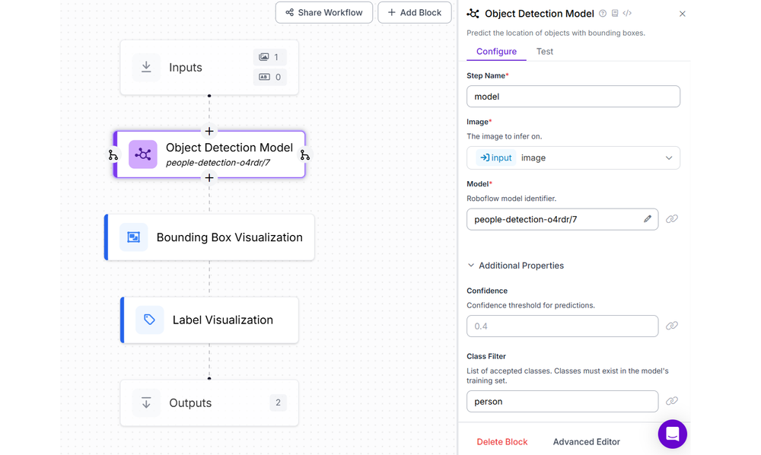Edit the Roboflow model identifier with pencil icon
761x455 pixels.
click(648, 218)
